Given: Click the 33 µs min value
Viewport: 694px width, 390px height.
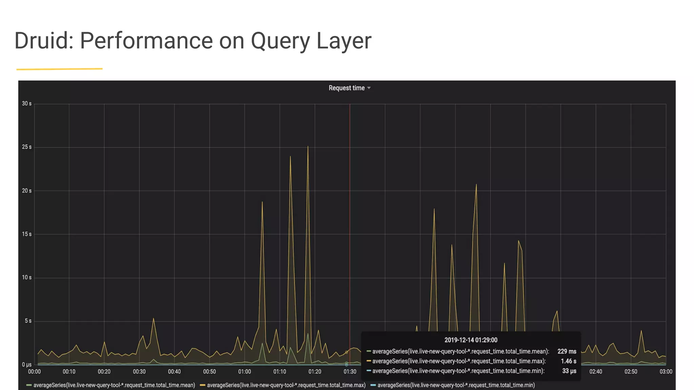Looking at the screenshot, I should [569, 371].
